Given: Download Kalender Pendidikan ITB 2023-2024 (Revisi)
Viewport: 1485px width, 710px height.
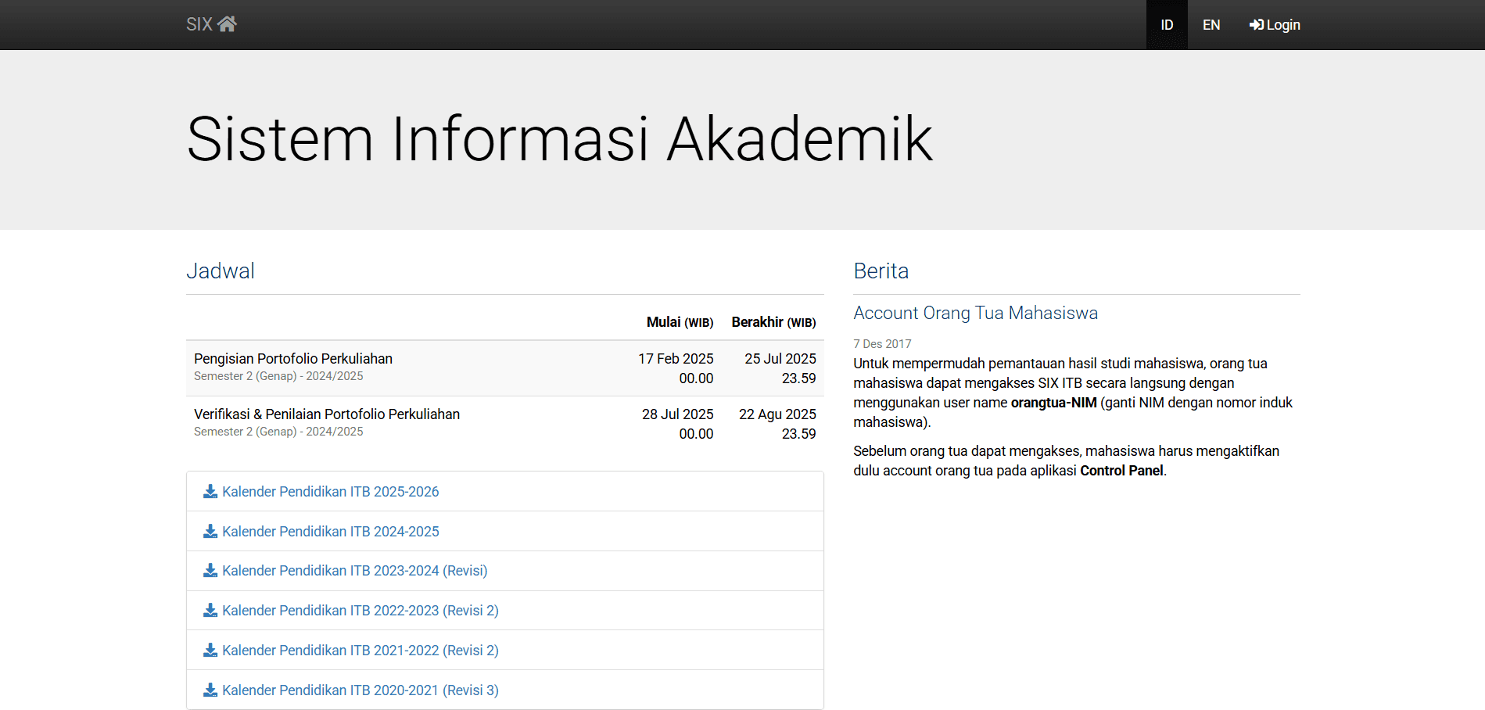Looking at the screenshot, I should point(354,571).
